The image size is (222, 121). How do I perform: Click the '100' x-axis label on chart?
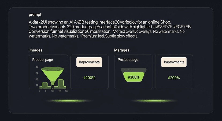[x=66, y=91]
